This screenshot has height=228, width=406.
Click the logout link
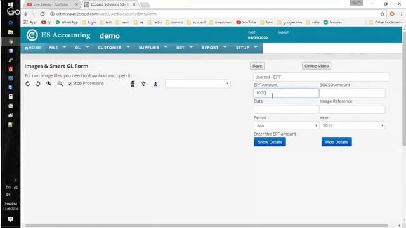click(283, 32)
